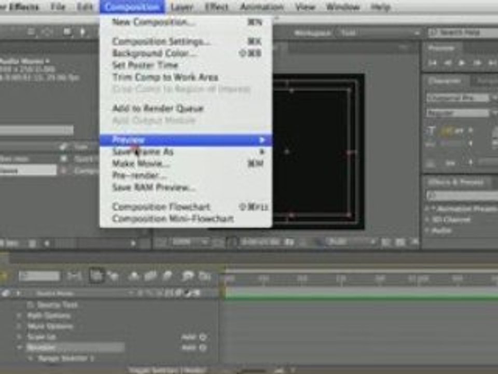This screenshot has width=498, height=374.
Task: Expand Range Selector 1
Action: coord(31,358)
